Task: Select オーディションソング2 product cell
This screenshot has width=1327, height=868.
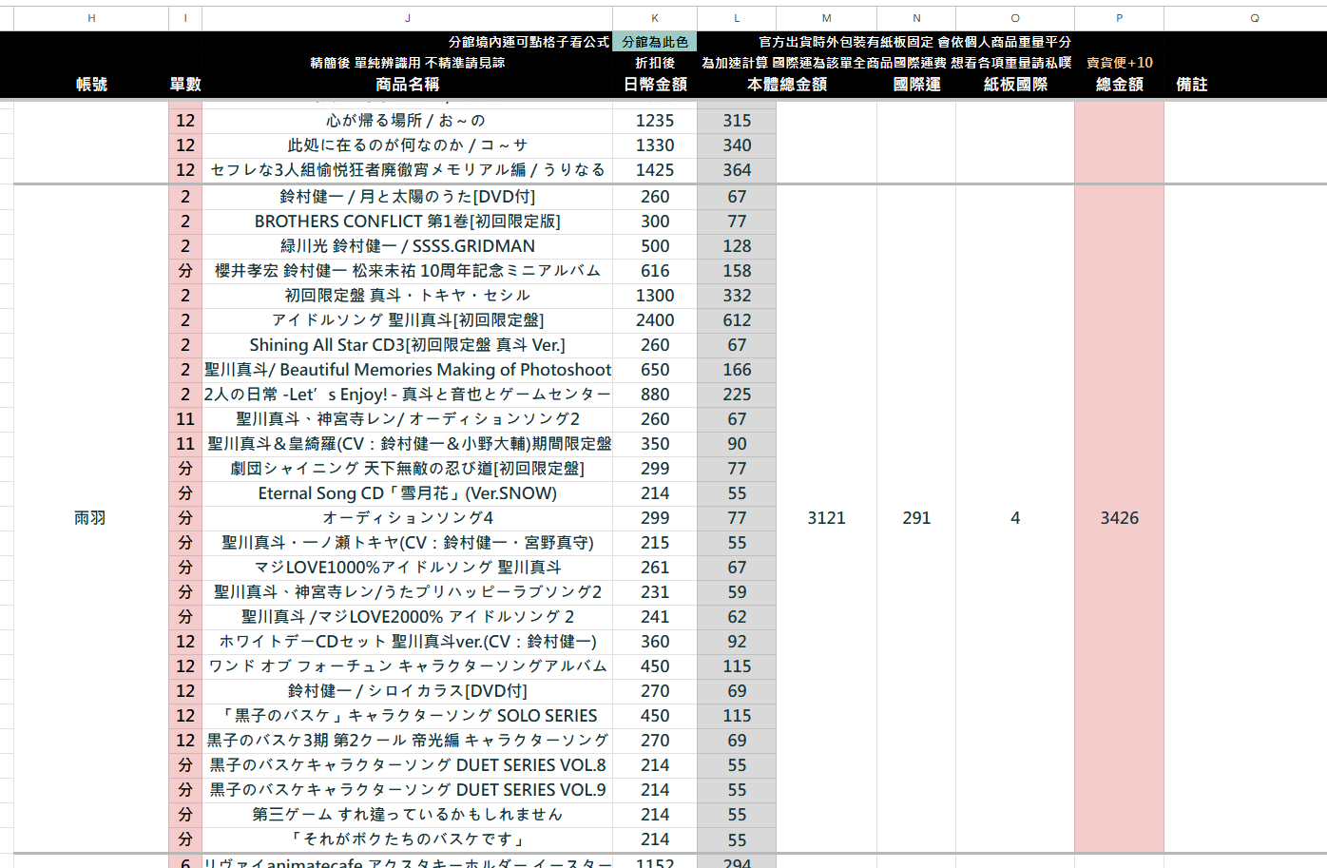Action: coord(408,419)
